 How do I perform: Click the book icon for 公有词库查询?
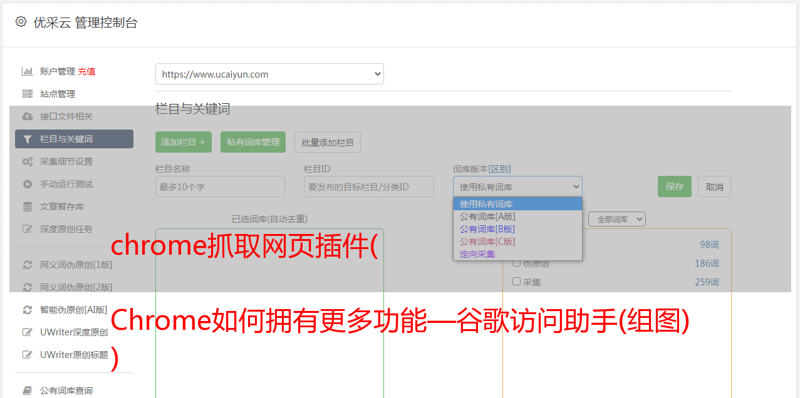point(27,390)
